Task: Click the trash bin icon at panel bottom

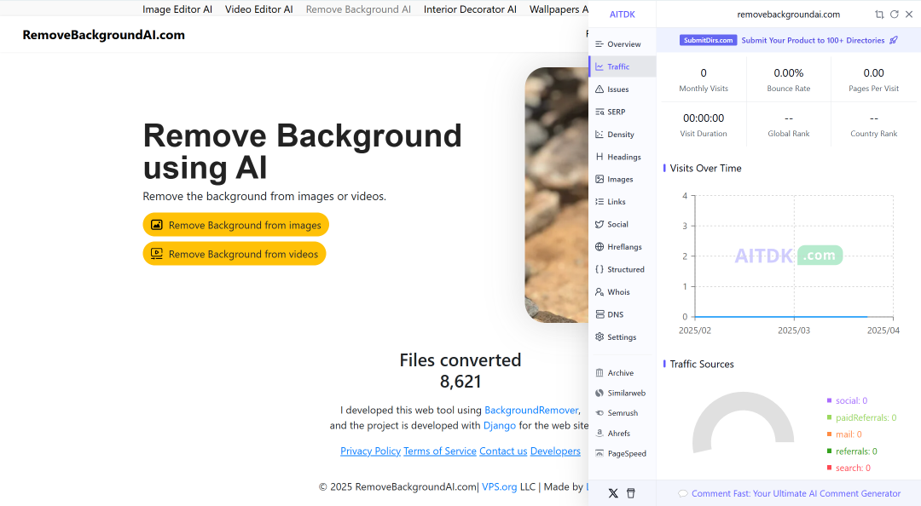Action: pos(631,493)
